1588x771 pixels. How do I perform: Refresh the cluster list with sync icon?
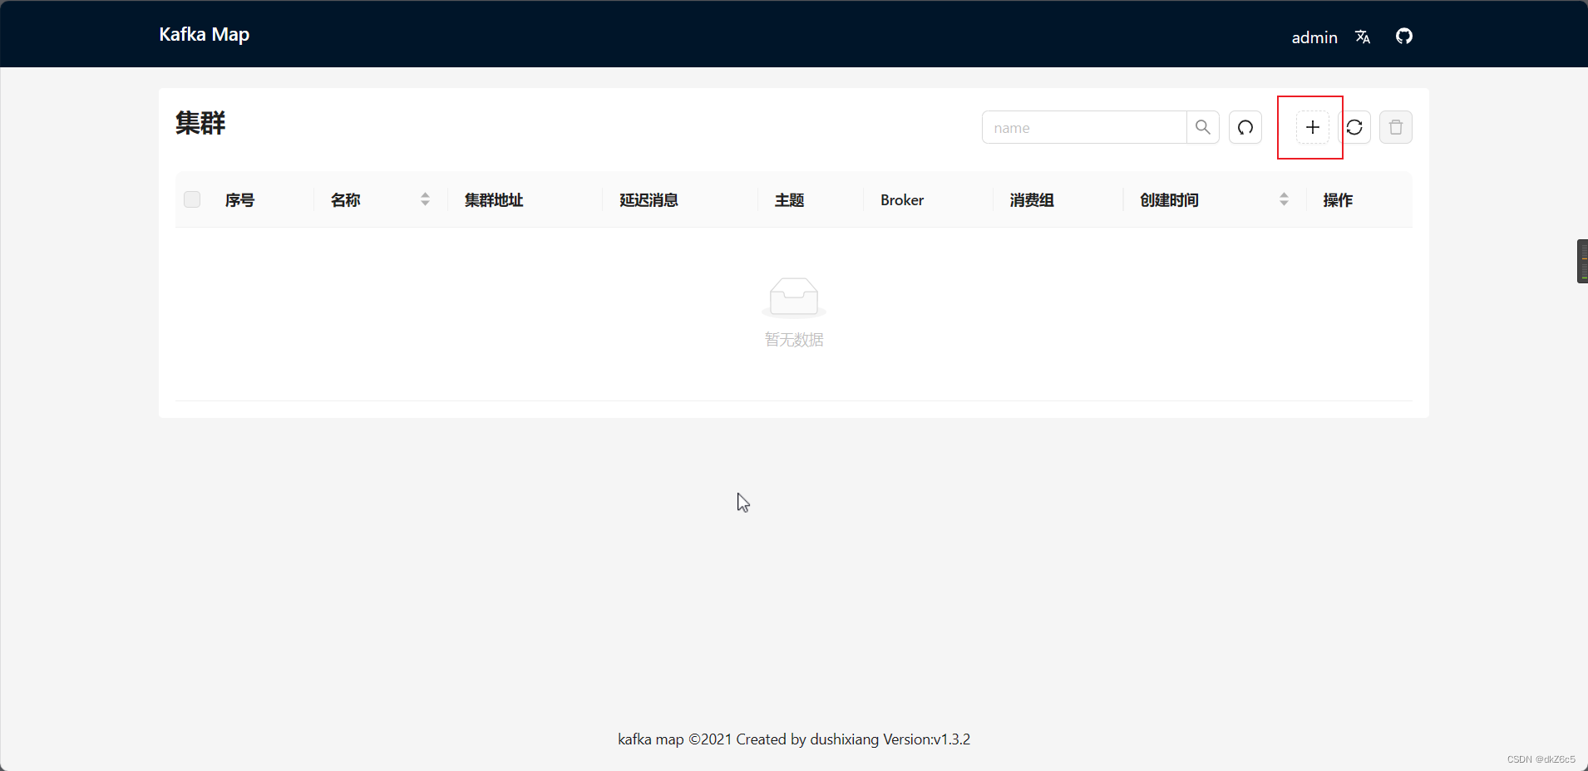point(1354,127)
